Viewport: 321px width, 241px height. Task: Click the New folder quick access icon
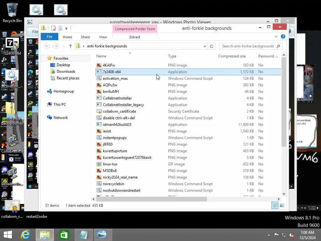61,28
